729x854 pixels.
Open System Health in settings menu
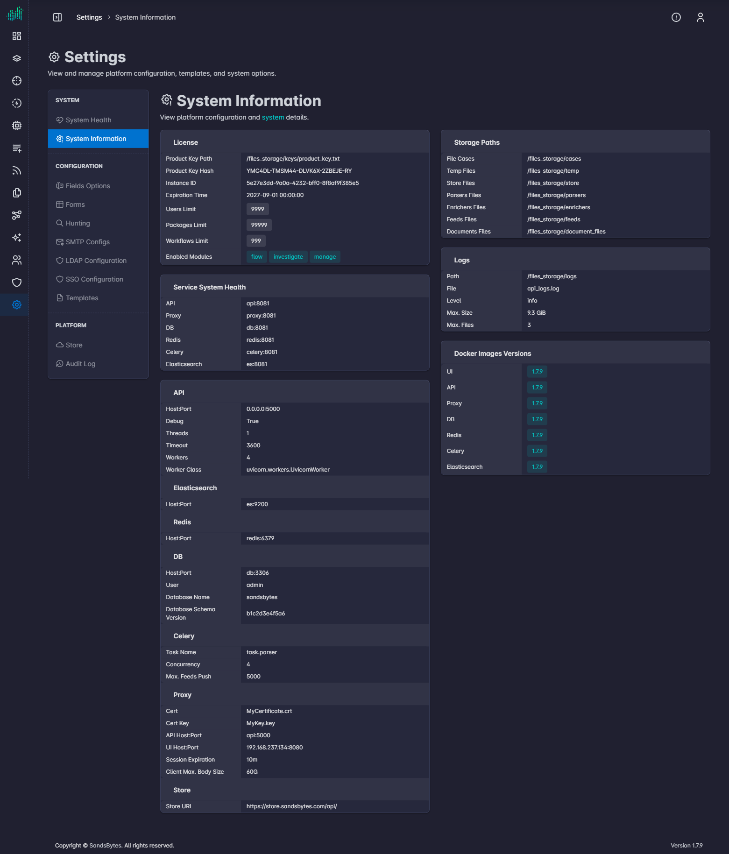[98, 120]
